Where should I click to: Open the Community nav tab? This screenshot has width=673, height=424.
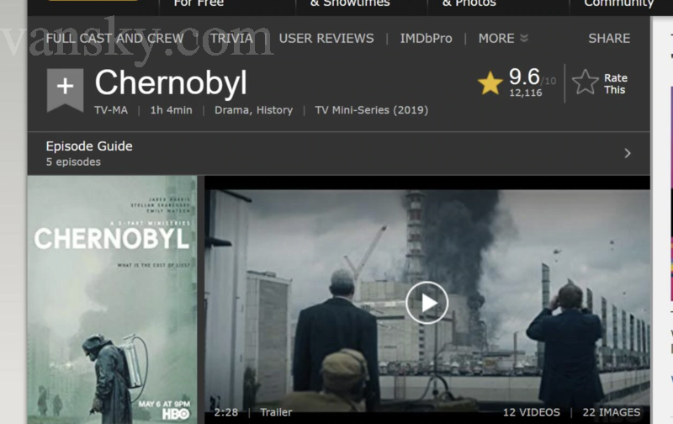[619, 3]
